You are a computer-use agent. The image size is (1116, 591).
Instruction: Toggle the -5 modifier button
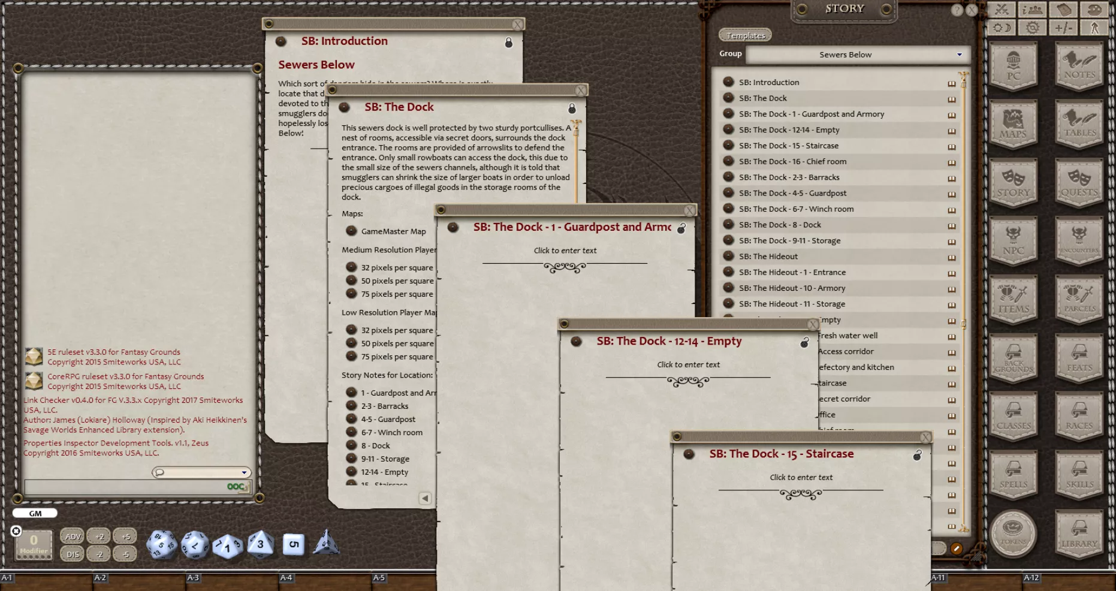pos(126,554)
